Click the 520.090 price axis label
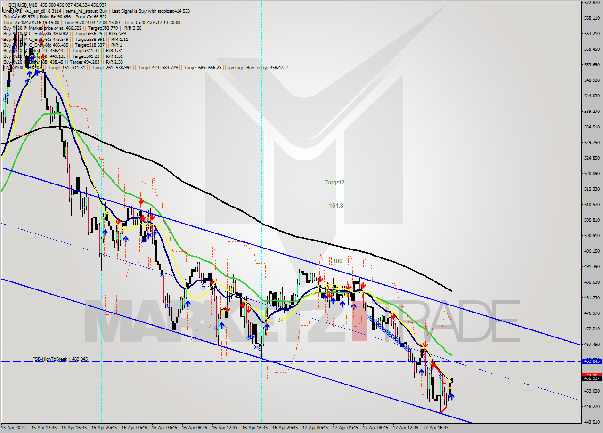This screenshot has width=603, height=433. (x=592, y=173)
